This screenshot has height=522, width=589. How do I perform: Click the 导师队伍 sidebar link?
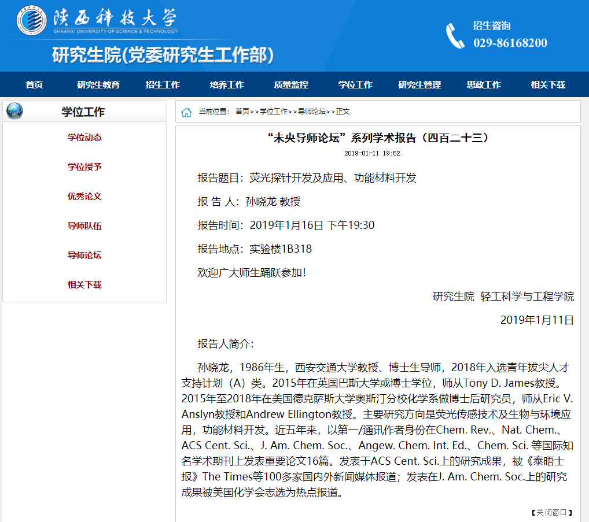click(84, 226)
